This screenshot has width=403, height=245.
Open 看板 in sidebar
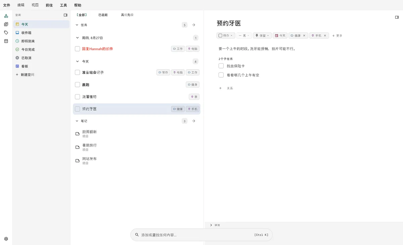click(x=41, y=66)
